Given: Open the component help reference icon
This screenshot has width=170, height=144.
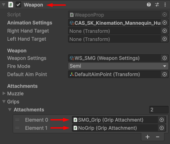Looking at the screenshot, I should [149, 5].
